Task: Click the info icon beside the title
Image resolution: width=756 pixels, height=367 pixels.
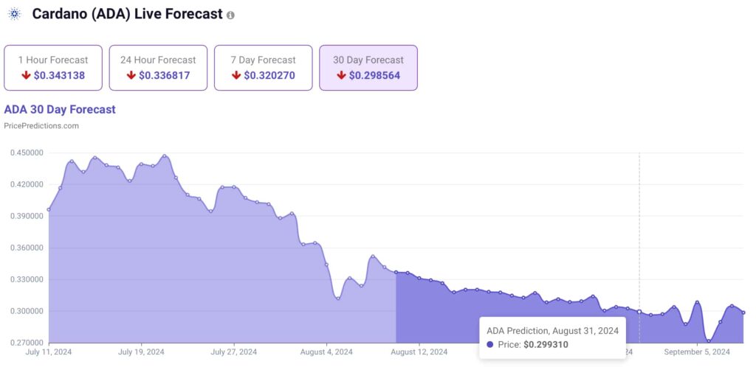Action: [231, 15]
